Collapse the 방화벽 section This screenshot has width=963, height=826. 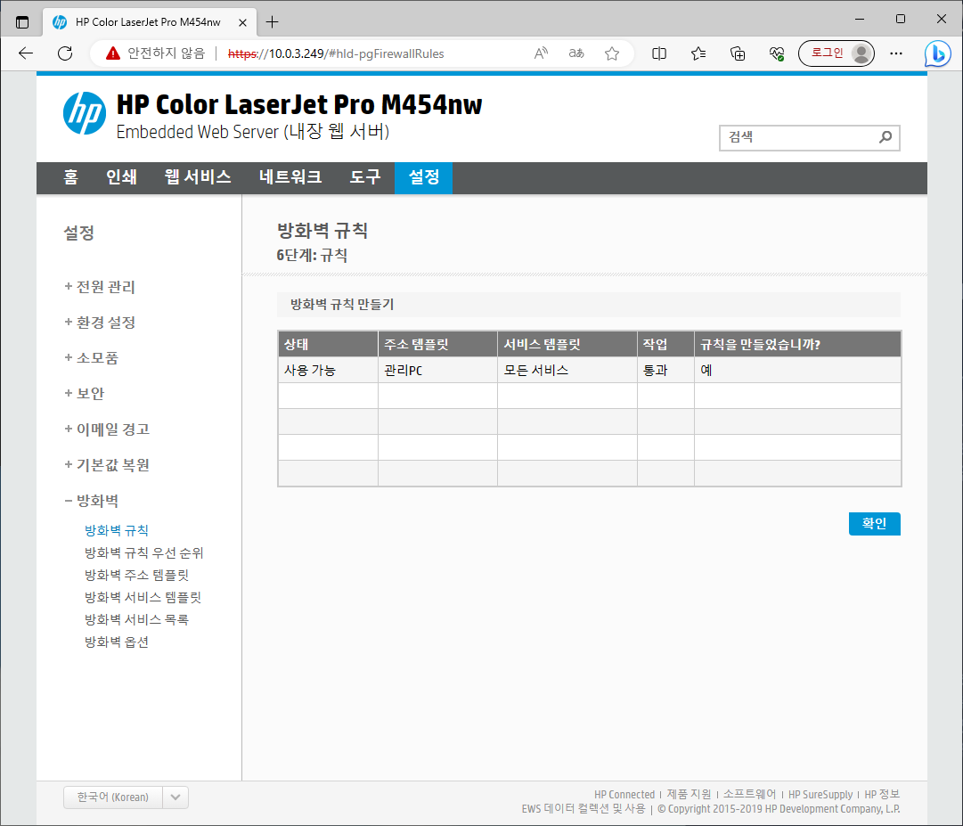92,501
